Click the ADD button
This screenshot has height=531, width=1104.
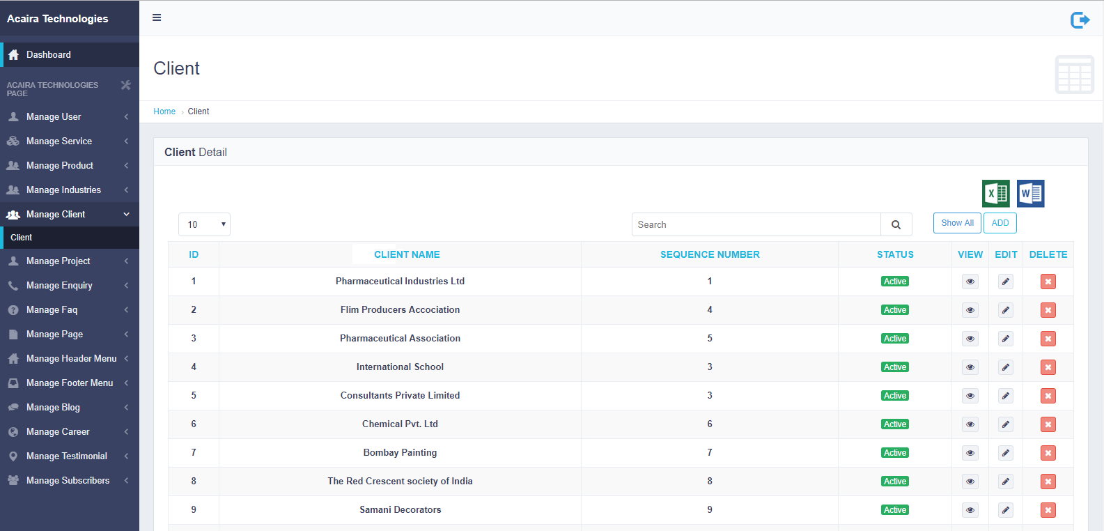1000,223
